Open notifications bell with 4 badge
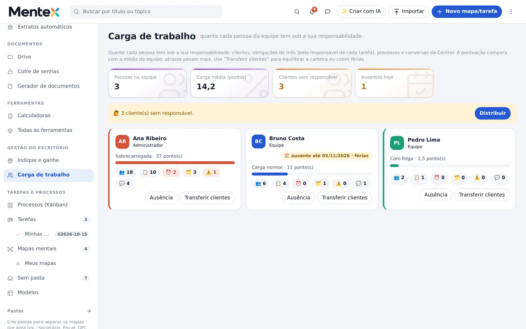Viewport: 526px width, 329px height. 312,12
